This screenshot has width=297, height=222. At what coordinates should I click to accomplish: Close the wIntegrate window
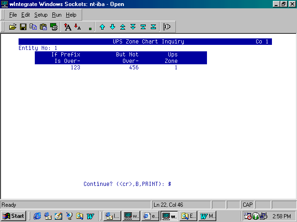click(292, 4)
